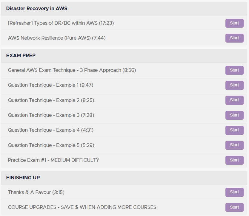
Task: Open Question Technique Example 3 title
Action: (x=51, y=115)
